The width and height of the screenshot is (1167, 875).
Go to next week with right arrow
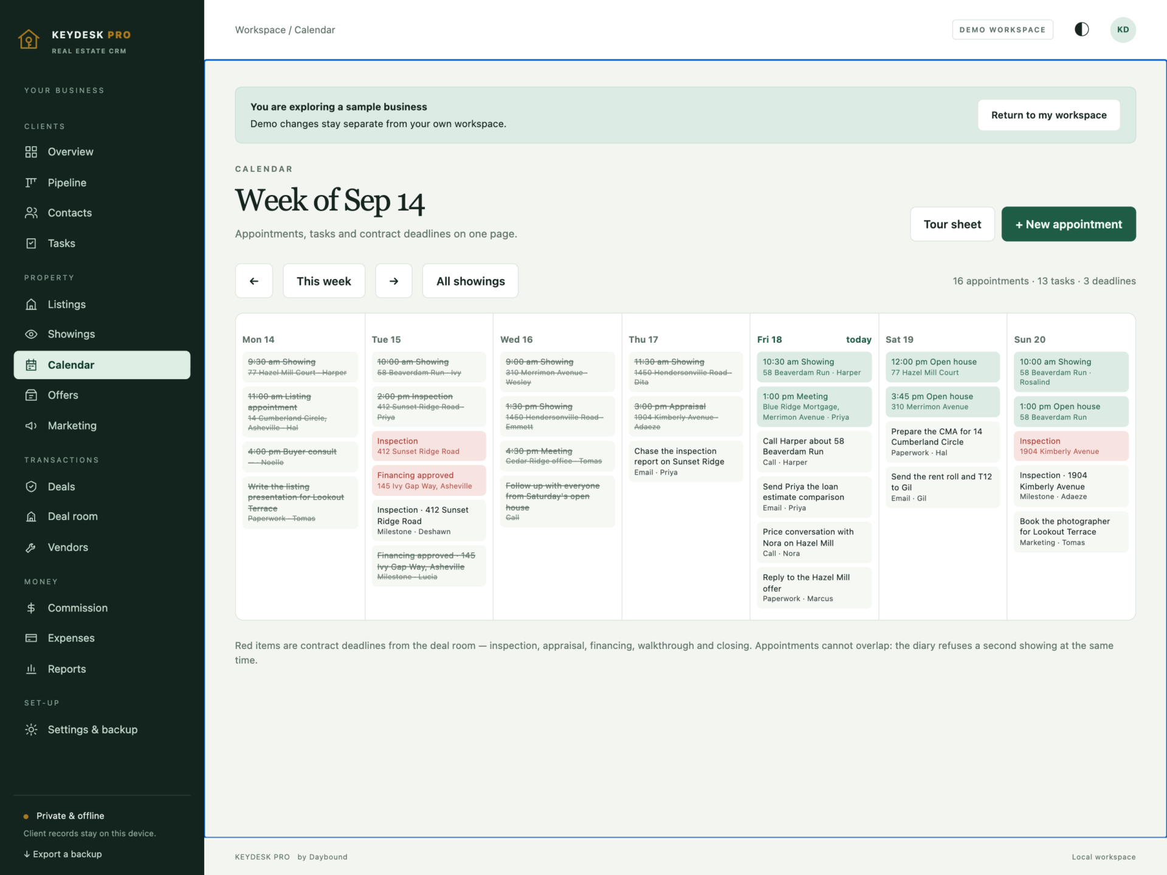tap(394, 281)
